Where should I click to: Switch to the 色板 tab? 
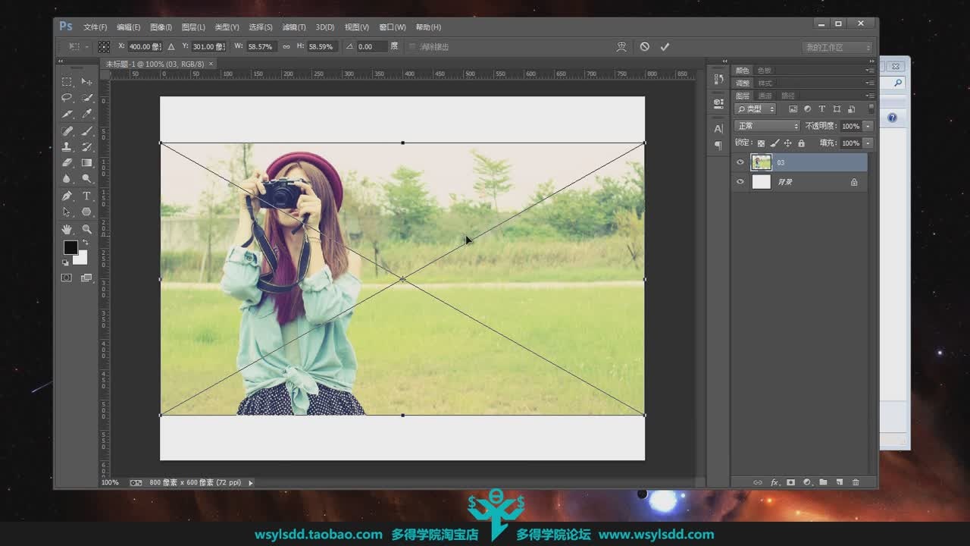[x=765, y=71]
